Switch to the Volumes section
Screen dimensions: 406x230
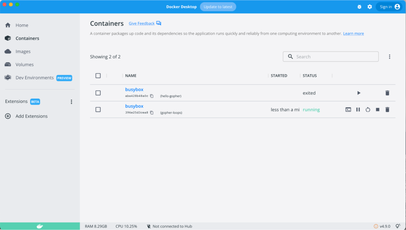click(24, 64)
